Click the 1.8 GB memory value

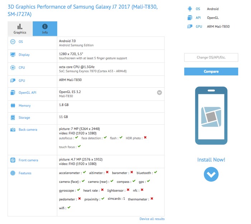click(64, 105)
